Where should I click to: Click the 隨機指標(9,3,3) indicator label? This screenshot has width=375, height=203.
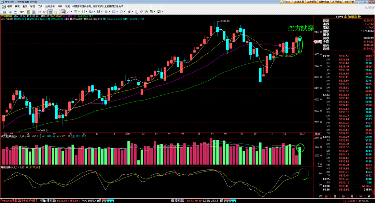[x=9, y=167]
